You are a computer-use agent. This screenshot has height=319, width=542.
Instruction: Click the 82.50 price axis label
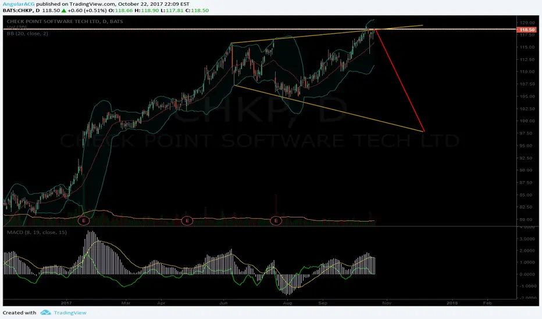pyautogui.click(x=527, y=207)
